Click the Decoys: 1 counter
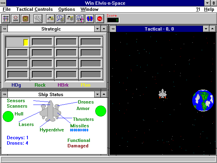The height and width of the screenshot is (163, 217). (x=18, y=138)
